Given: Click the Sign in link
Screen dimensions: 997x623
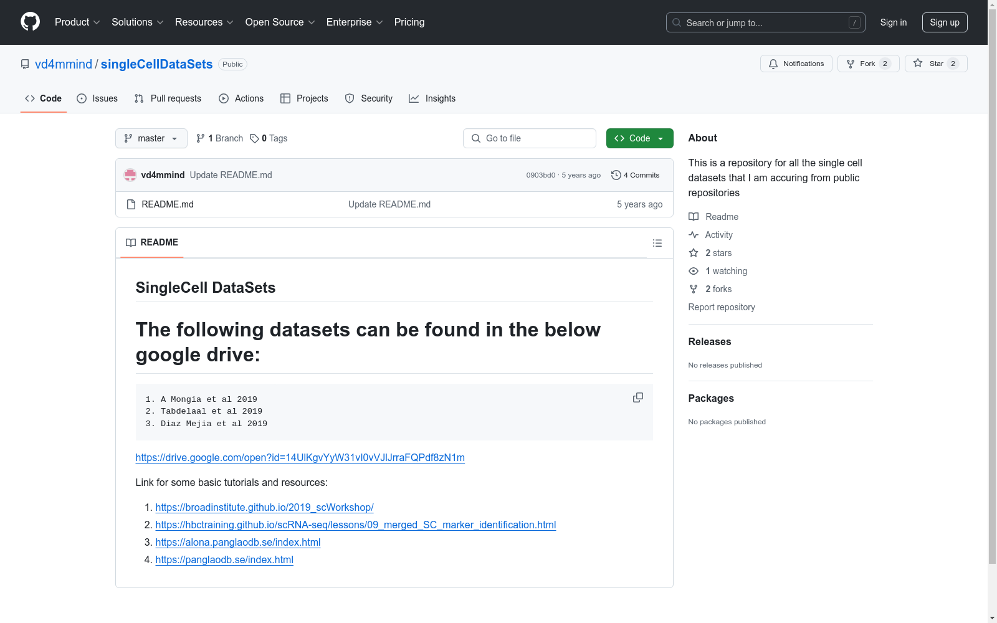Looking at the screenshot, I should tap(894, 22).
